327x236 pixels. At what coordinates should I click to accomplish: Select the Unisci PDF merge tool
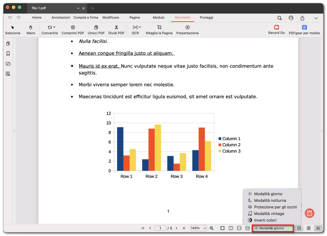[96, 27]
